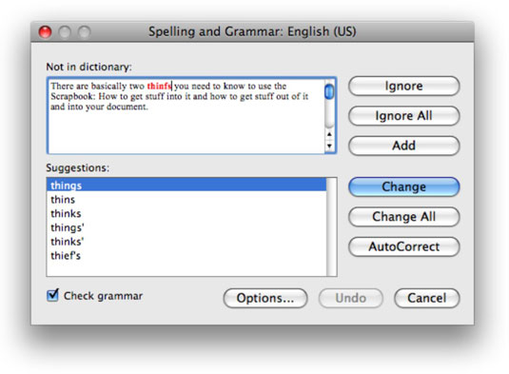
Task: Click the text box scroll up arrow
Action: 329,134
